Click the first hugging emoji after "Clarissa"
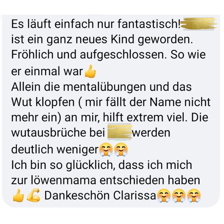224x224 pixels. pyautogui.click(x=164, y=195)
